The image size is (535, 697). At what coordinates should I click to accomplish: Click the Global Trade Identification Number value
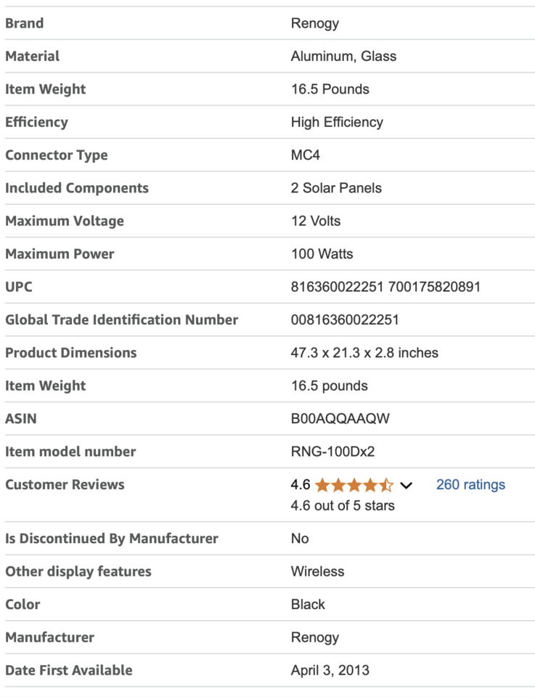click(x=345, y=320)
